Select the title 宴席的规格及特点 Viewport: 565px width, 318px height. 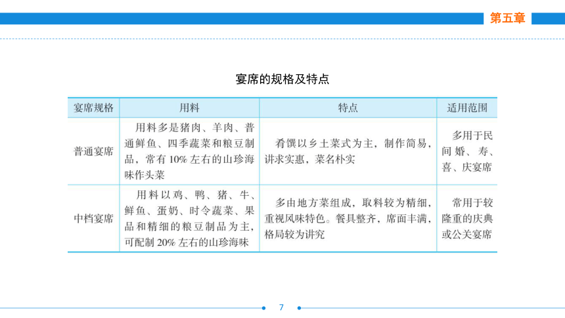tap(282, 79)
